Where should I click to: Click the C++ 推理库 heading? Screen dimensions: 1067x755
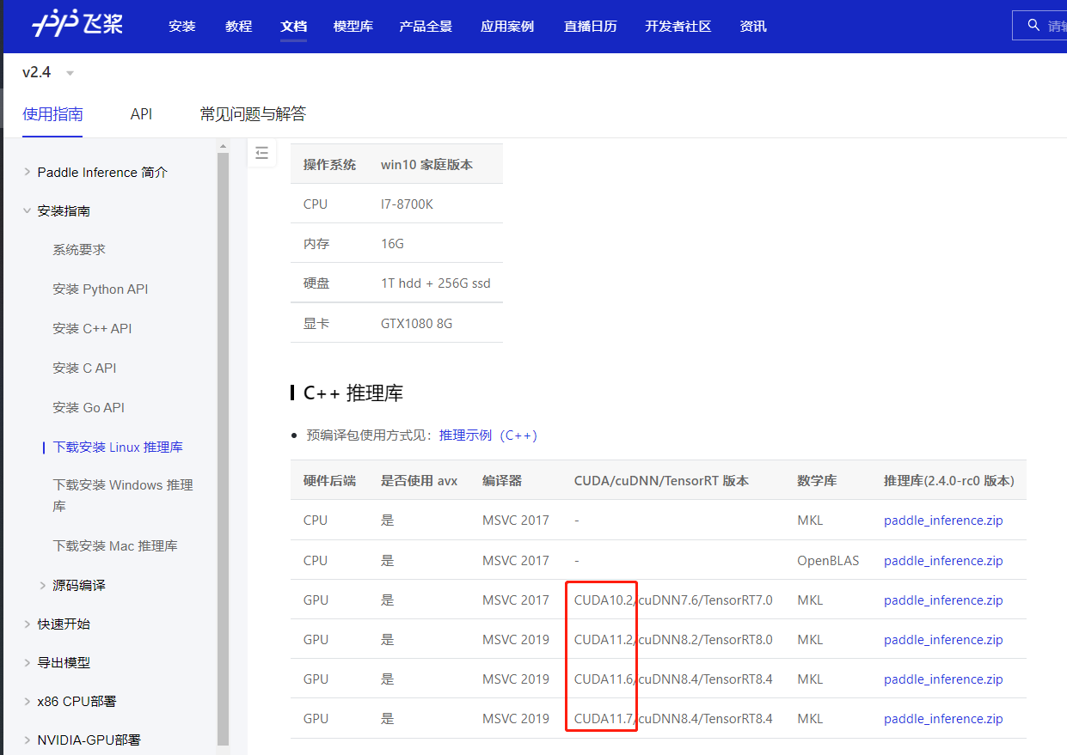353,393
